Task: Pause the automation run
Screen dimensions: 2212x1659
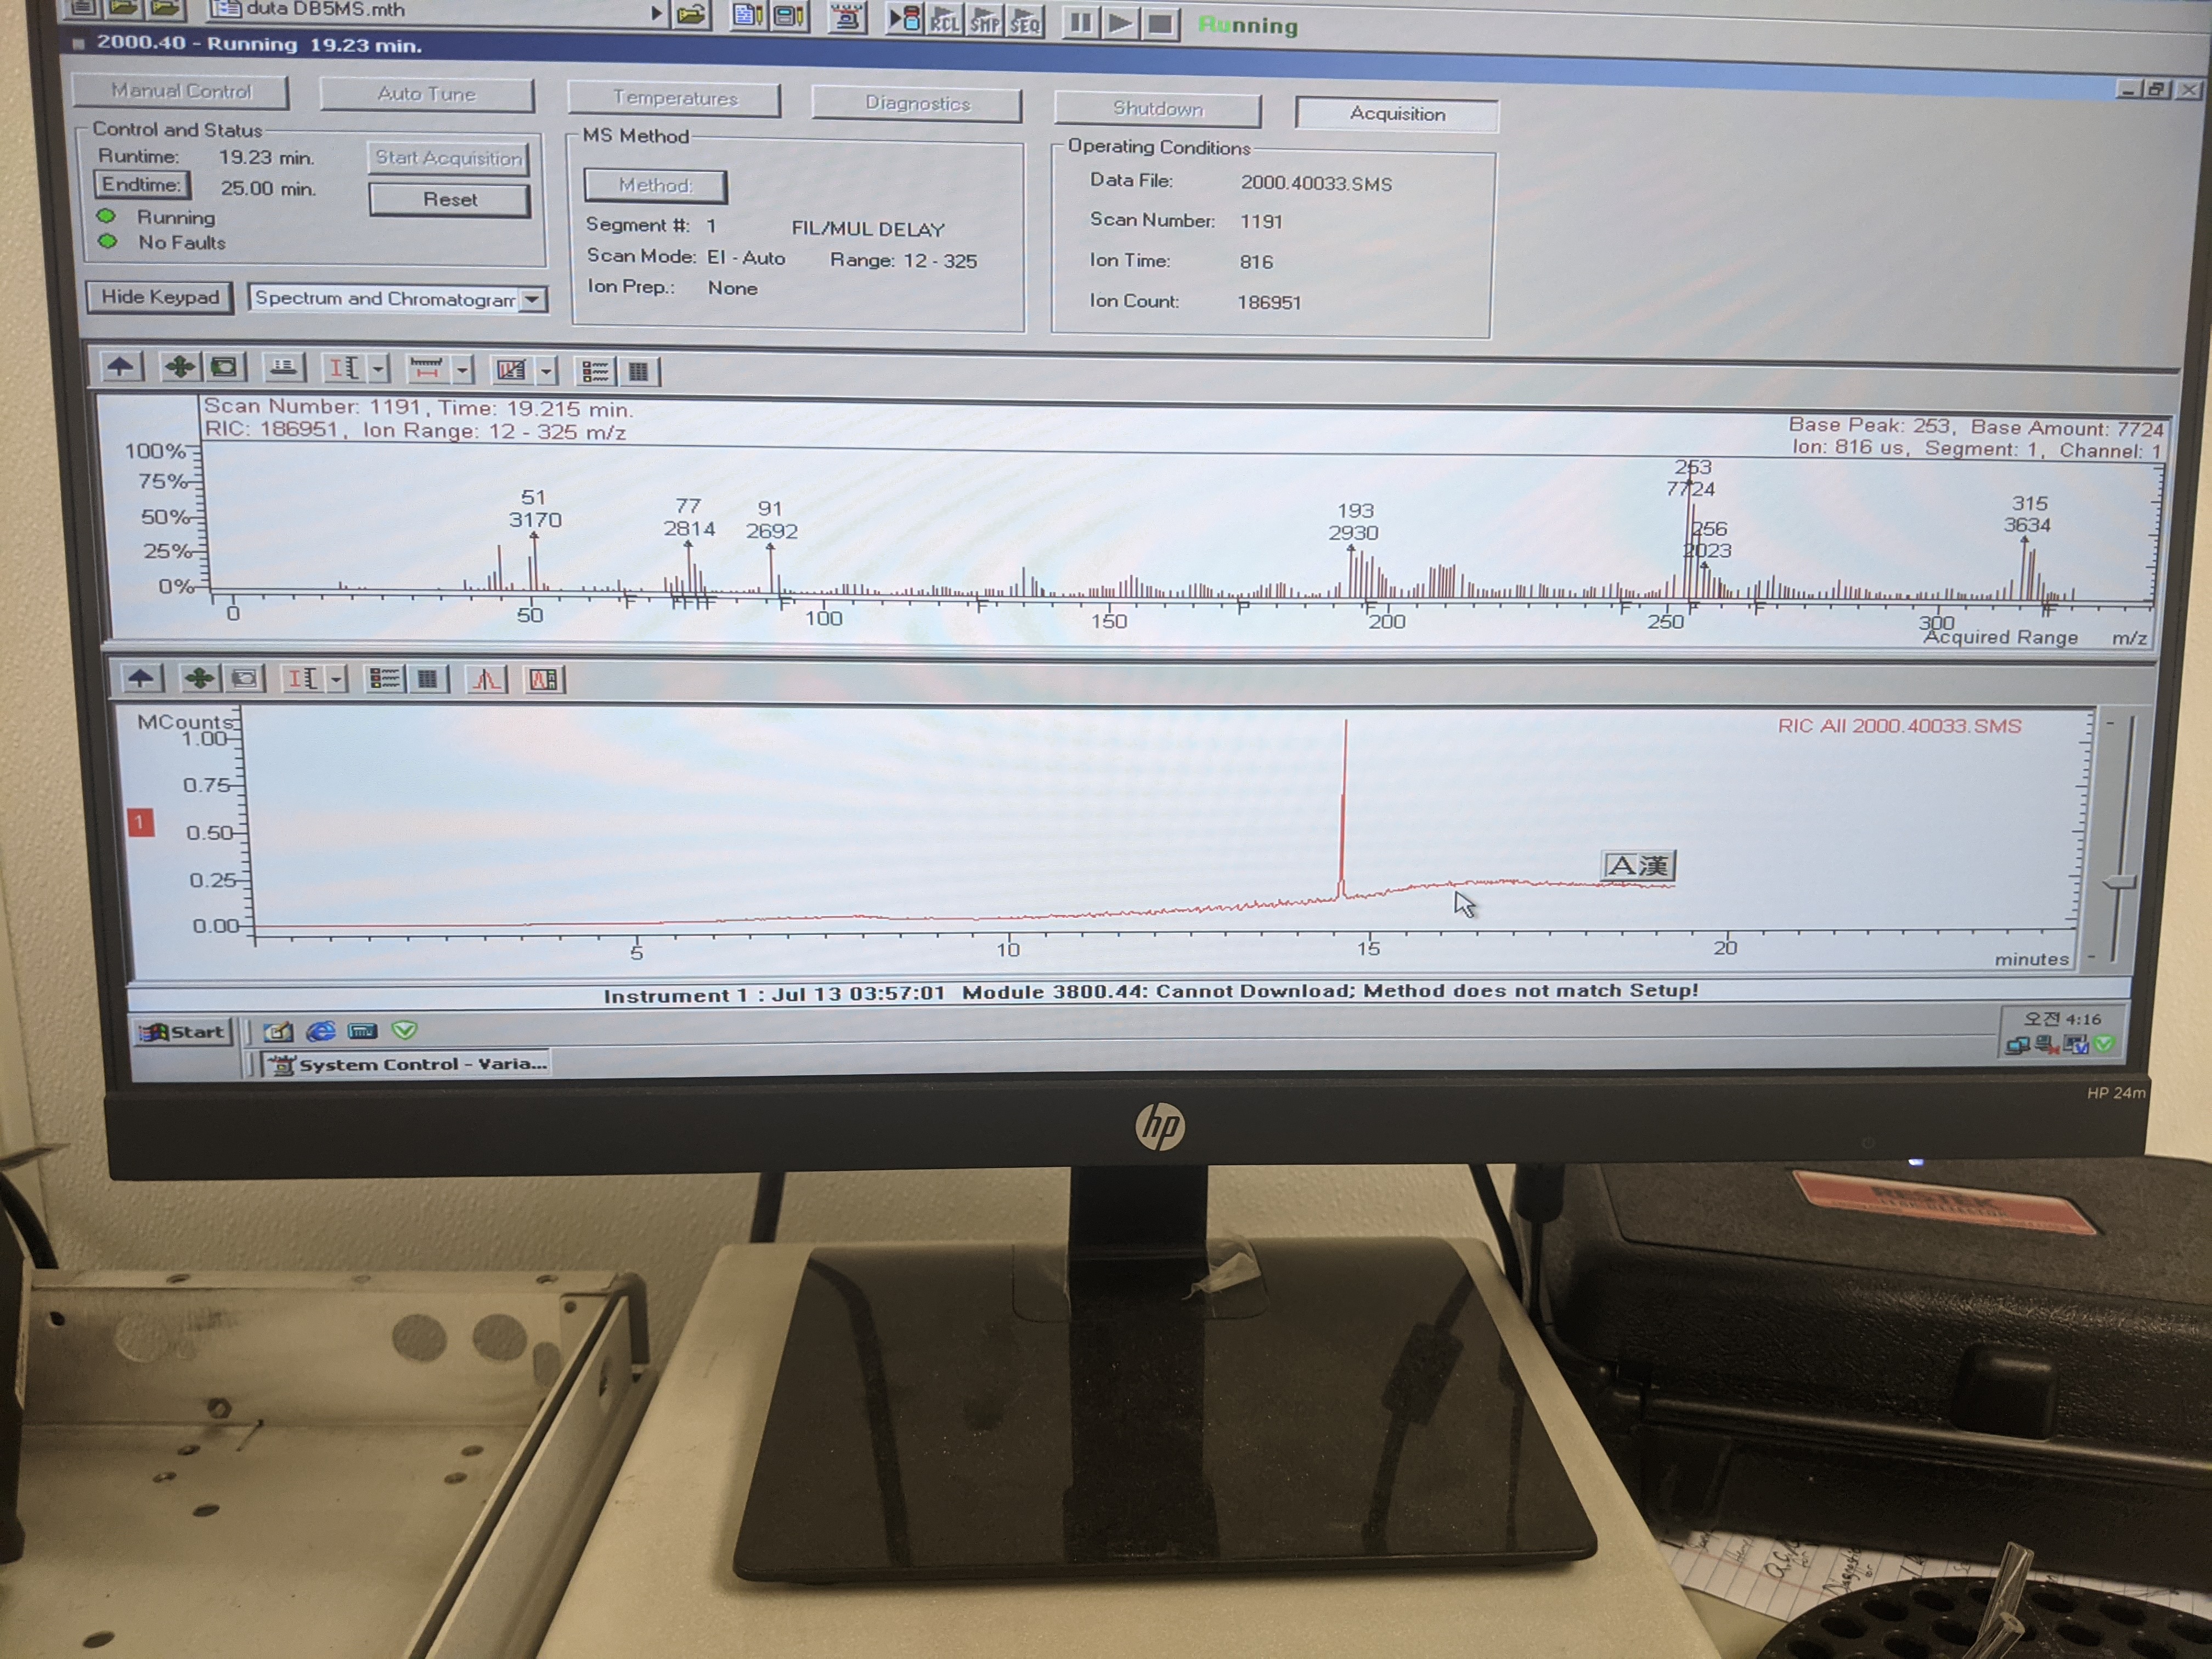Action: click(x=1081, y=22)
